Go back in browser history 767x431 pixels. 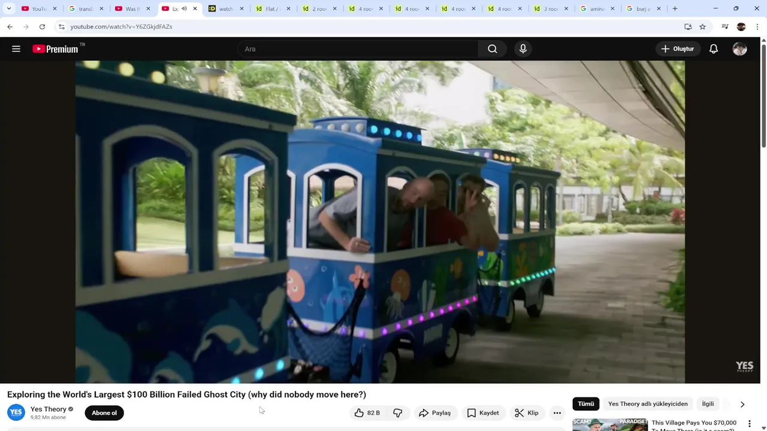10,27
